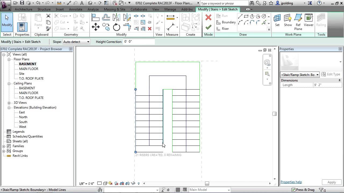The height and width of the screenshot is (193, 344).
Task: Open the Properties help link
Action: 291,182
